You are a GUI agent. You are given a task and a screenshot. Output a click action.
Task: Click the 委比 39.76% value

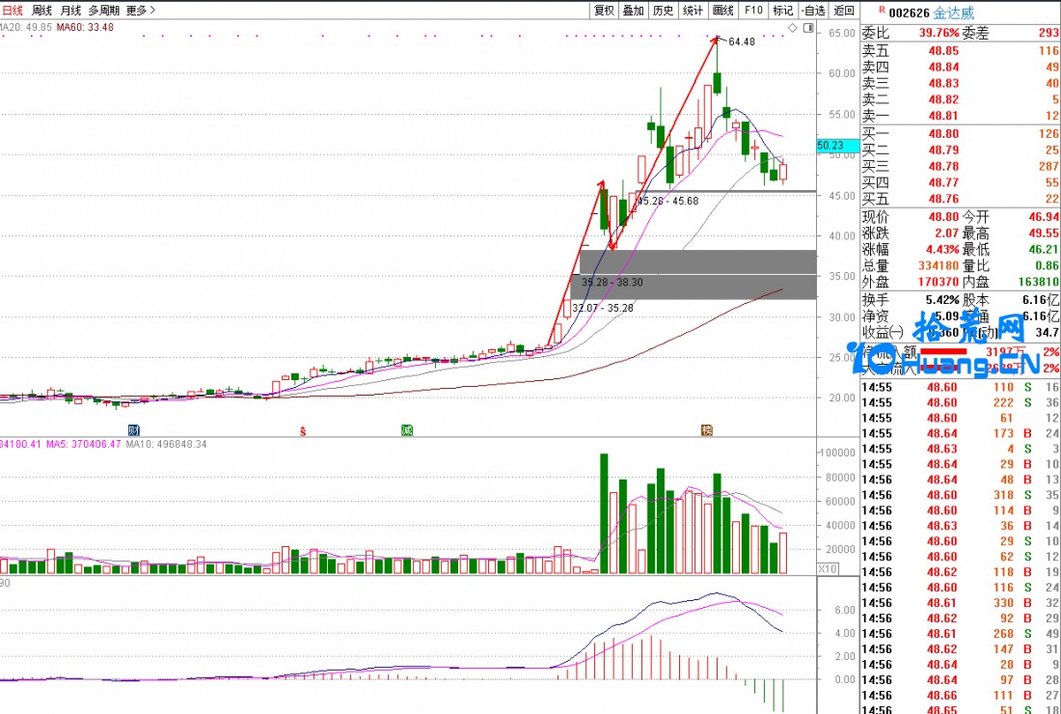(939, 33)
